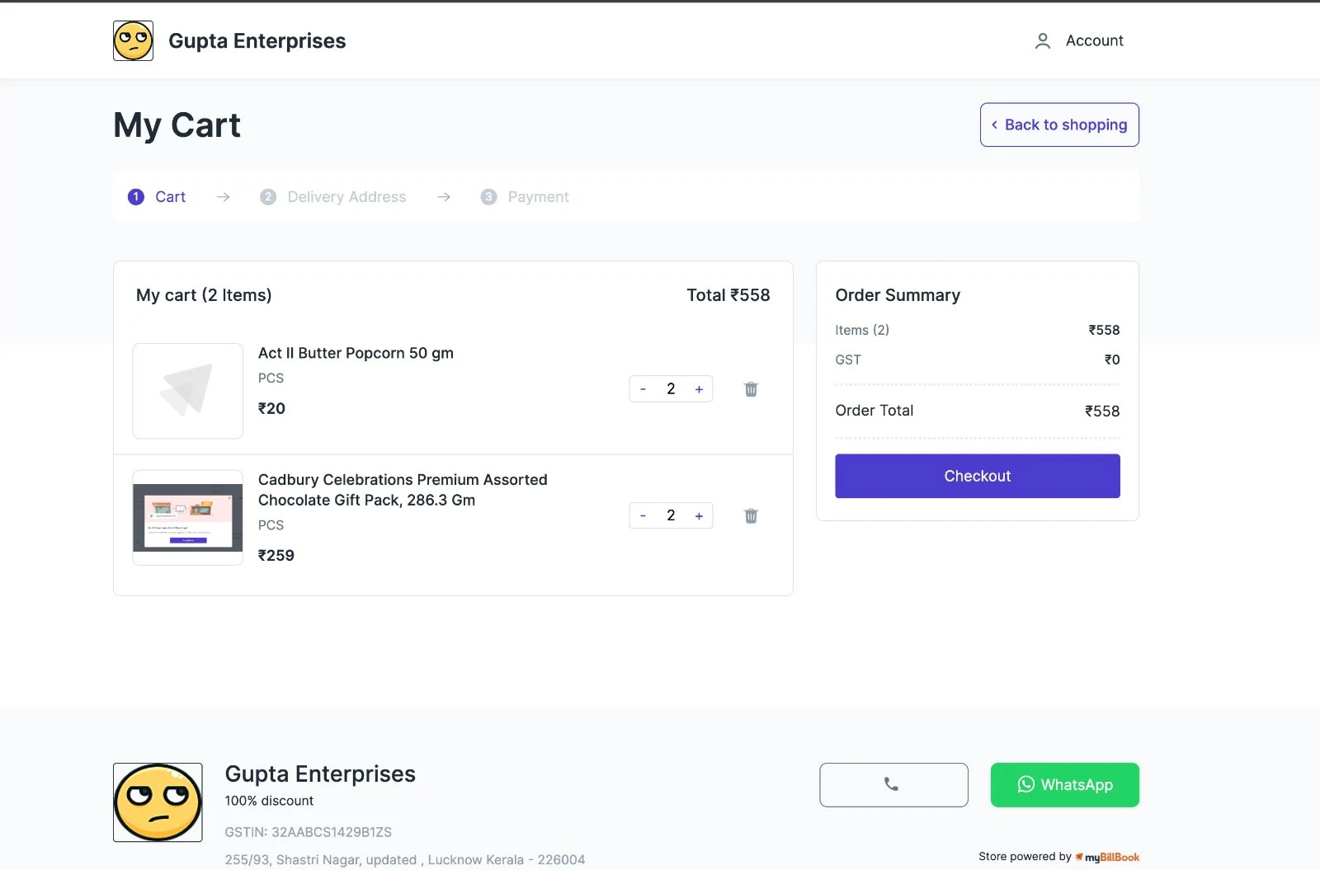
Task: Click the Gupta Enterprises header title
Action: 257,41
